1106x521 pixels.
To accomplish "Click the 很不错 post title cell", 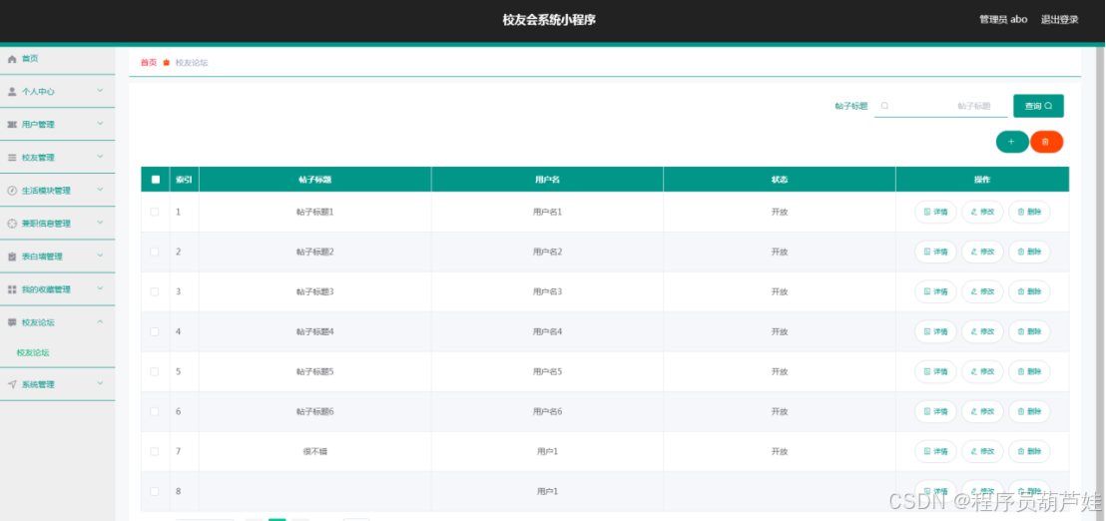I will [314, 451].
